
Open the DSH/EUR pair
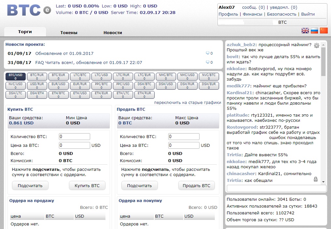[x=209, y=86]
